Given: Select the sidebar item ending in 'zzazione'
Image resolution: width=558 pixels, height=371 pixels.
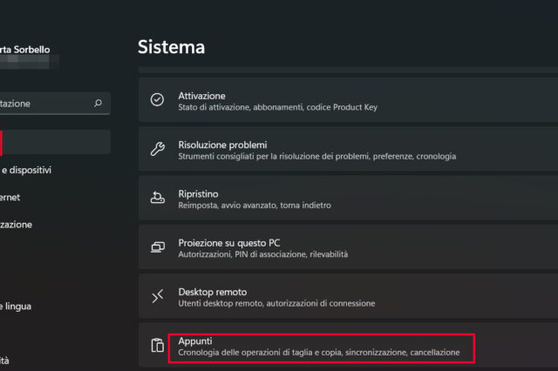Looking at the screenshot, I should point(16,224).
